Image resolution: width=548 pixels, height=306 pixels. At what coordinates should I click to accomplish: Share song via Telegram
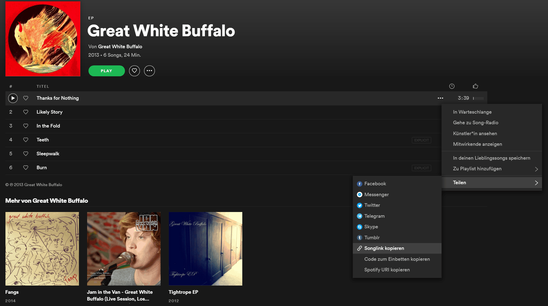coord(397,216)
